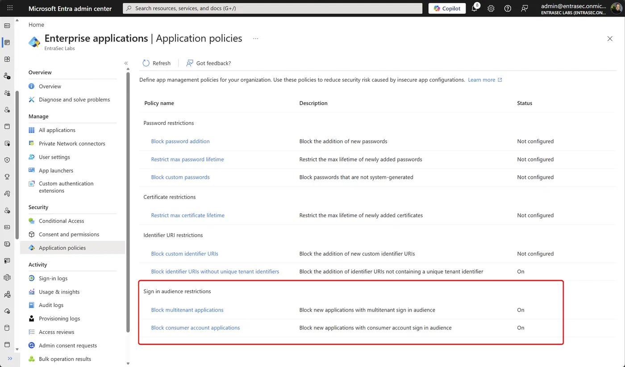Open the help question mark icon
The image size is (625, 367).
point(508,8)
